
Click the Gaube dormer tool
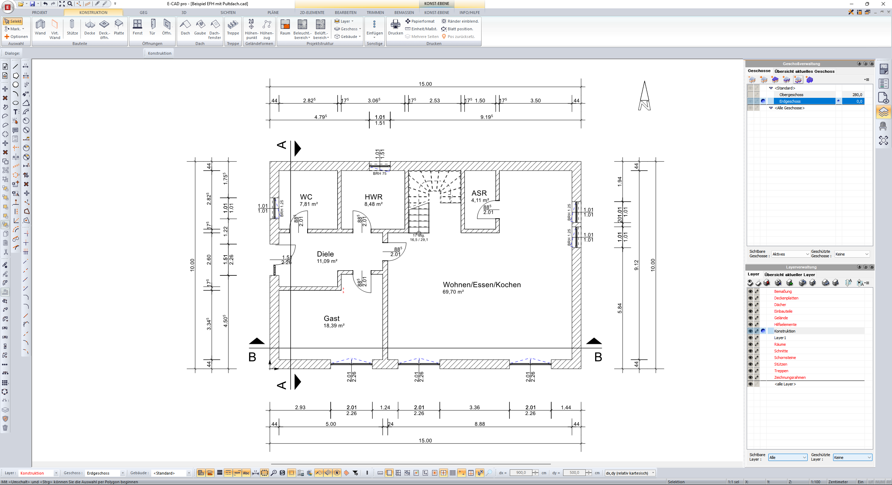pos(200,27)
